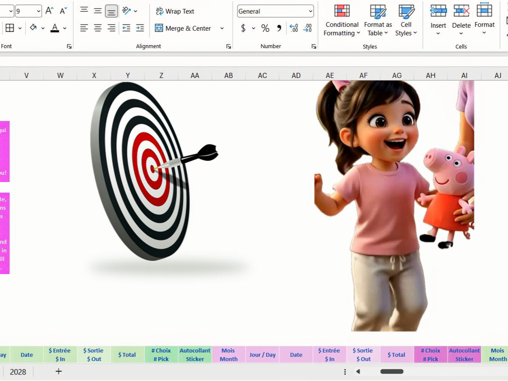This screenshot has height=381, width=508.
Task: Apply comma style
Action: tap(279, 28)
